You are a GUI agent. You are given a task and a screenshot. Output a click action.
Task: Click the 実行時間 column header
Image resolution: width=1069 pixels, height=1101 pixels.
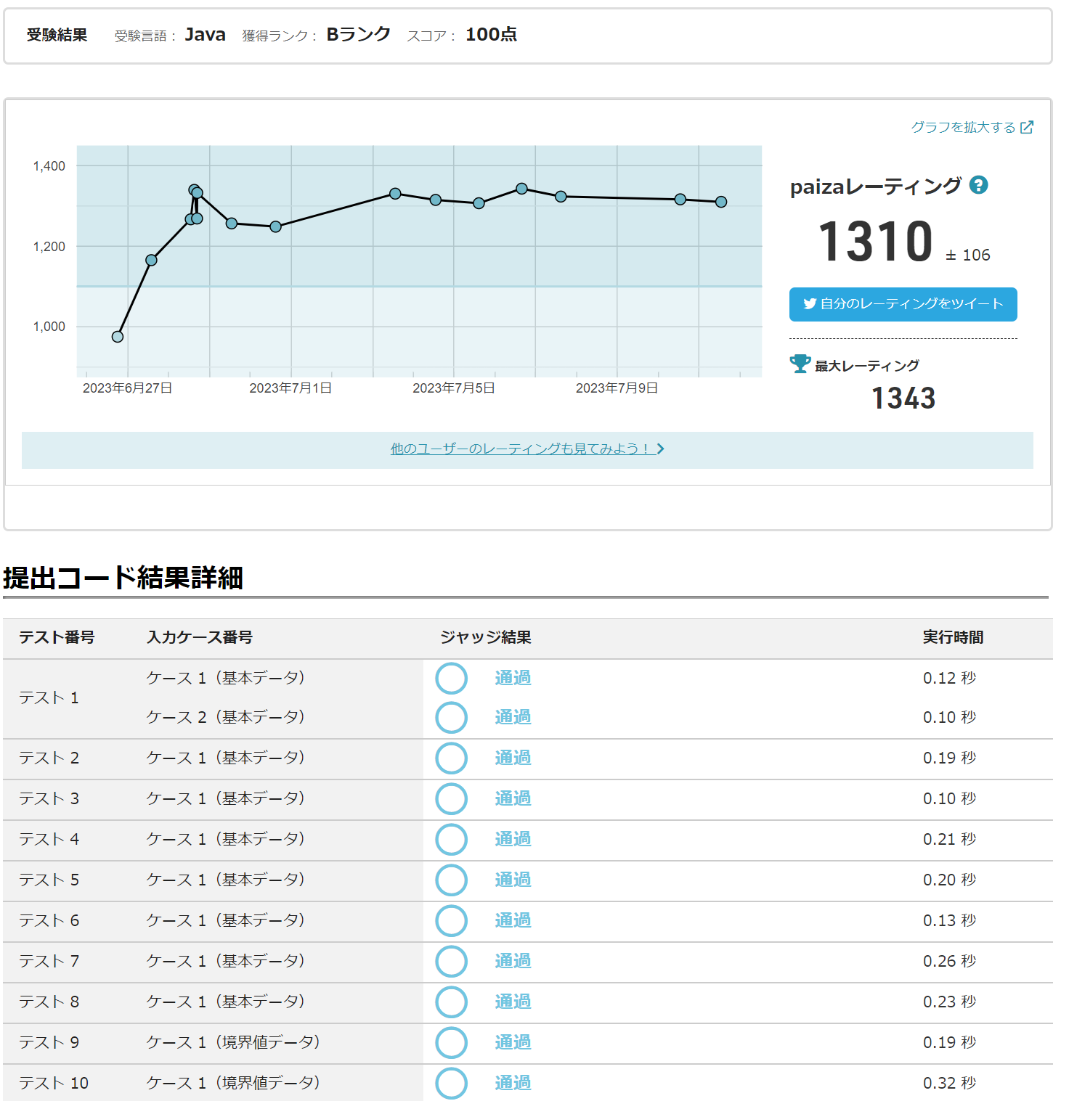[953, 637]
